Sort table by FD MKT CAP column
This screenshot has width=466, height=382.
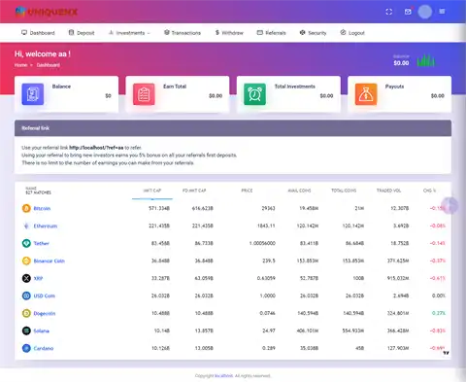click(194, 191)
